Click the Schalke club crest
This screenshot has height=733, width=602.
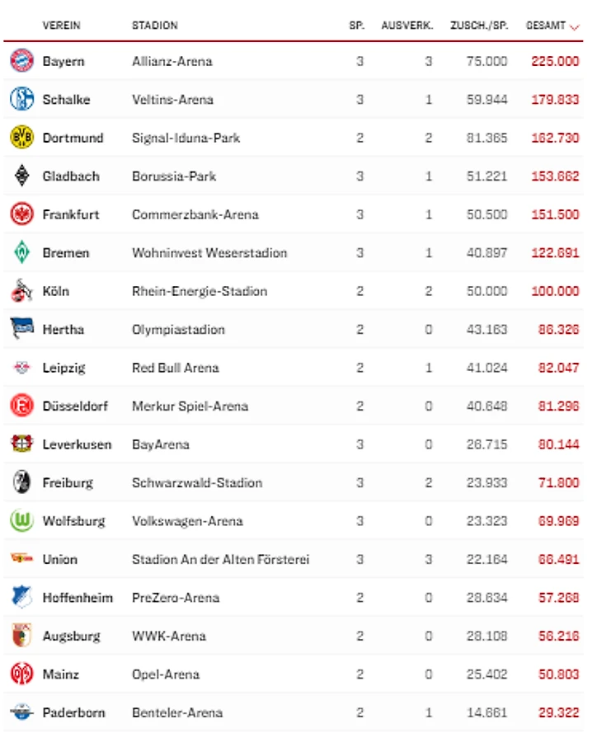point(21,99)
